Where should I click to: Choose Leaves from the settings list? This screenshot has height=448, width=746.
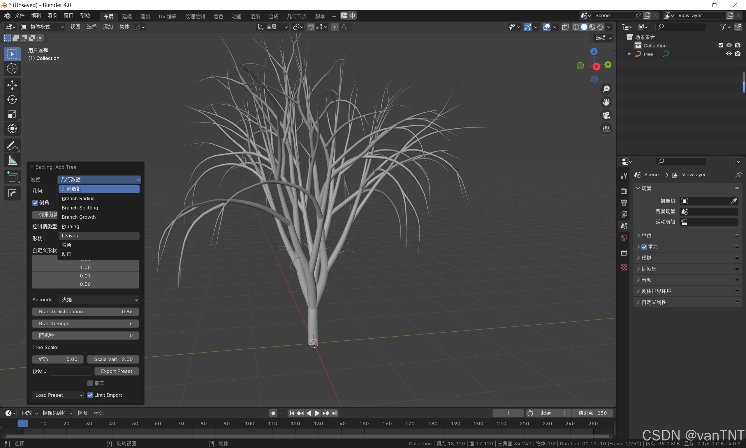pos(70,236)
